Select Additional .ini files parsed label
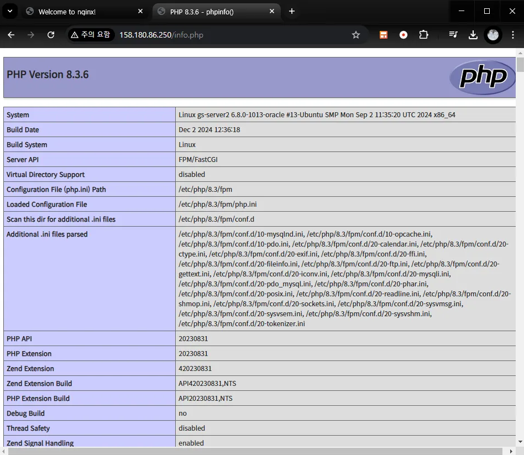 [47, 234]
